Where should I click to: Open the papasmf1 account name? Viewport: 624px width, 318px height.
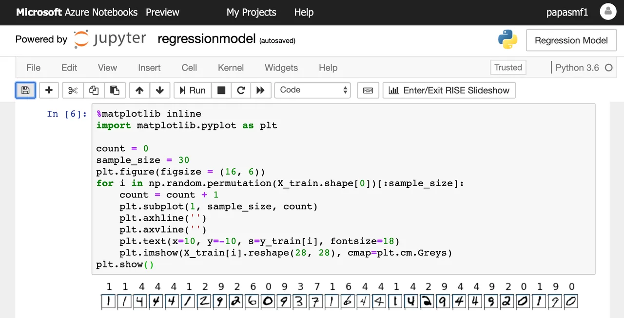tap(567, 12)
